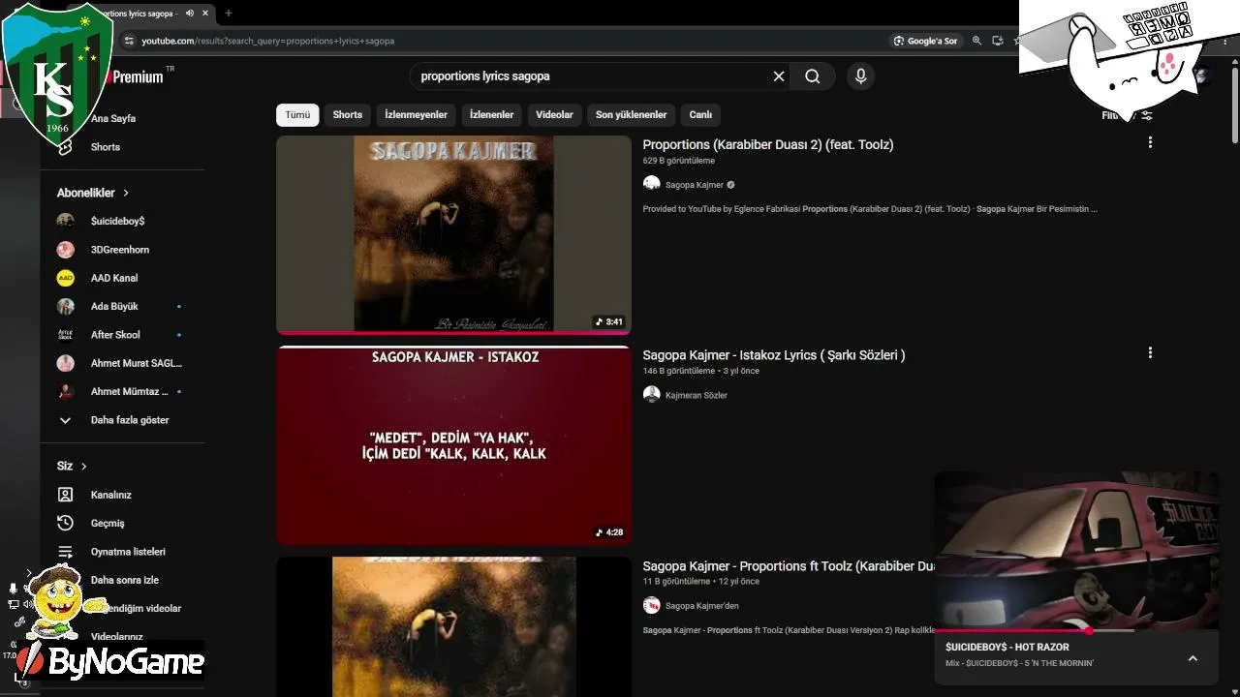The image size is (1240, 697).
Task: Open Ada Büyük subscription avatar
Action: 65,306
